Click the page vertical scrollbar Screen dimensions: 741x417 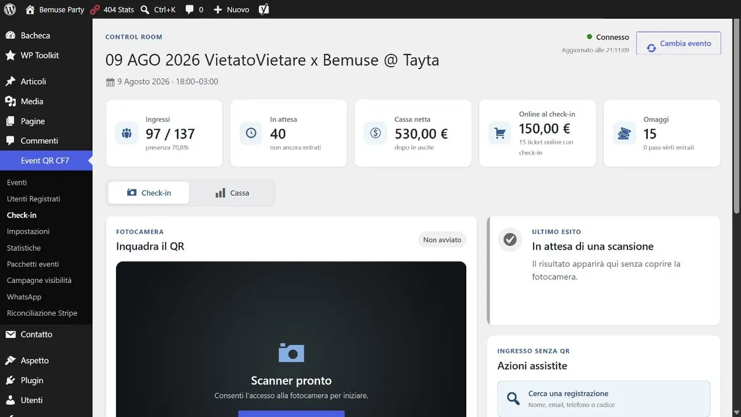tap(735, 117)
